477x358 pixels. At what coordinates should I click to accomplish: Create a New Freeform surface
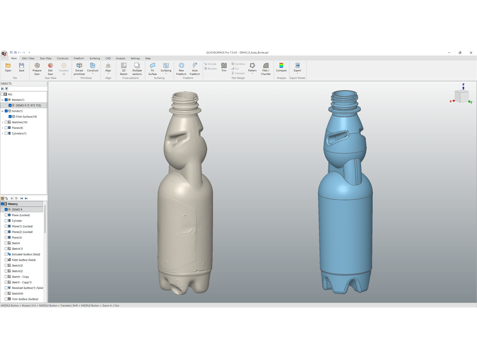(x=181, y=69)
